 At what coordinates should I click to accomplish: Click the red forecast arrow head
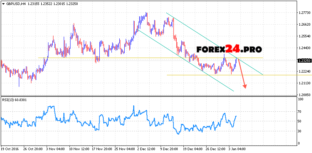[245, 86]
